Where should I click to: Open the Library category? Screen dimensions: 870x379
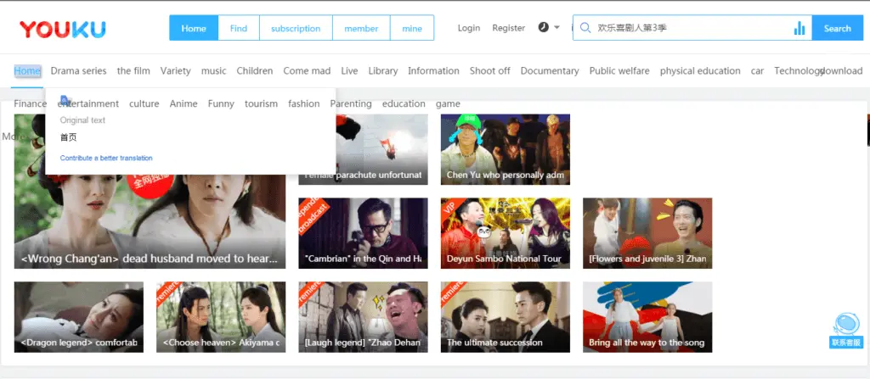(383, 71)
